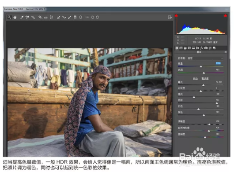Adjust the Clarity slider handle
Screen dimensions: 234x172
[209, 124]
